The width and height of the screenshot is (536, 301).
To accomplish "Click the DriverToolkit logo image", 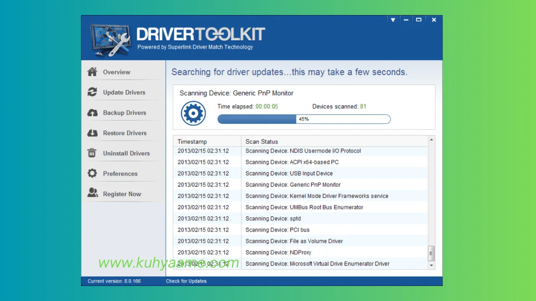I will pos(111,41).
